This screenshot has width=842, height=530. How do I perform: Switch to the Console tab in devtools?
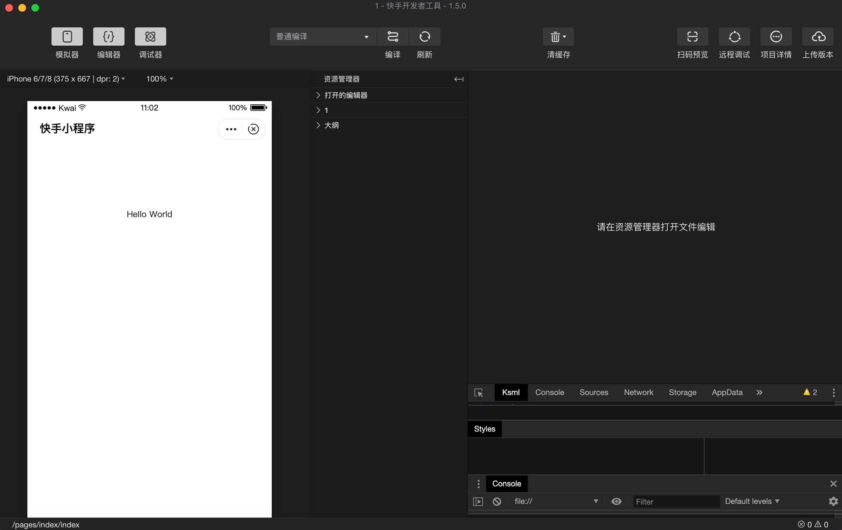click(x=549, y=392)
